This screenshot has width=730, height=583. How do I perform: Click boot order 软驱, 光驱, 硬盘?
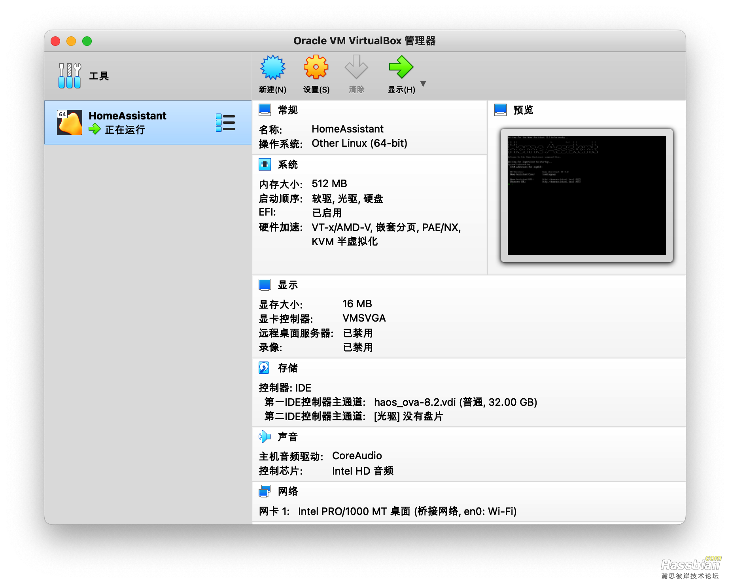pyautogui.click(x=348, y=199)
